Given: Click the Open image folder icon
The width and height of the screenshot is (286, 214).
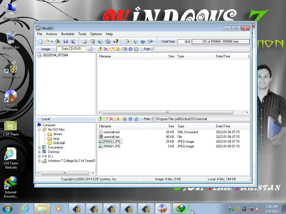Looking at the screenshot, I should (x=47, y=42).
